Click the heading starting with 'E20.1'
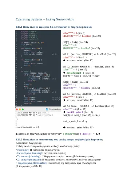 click(x=54, y=27)
